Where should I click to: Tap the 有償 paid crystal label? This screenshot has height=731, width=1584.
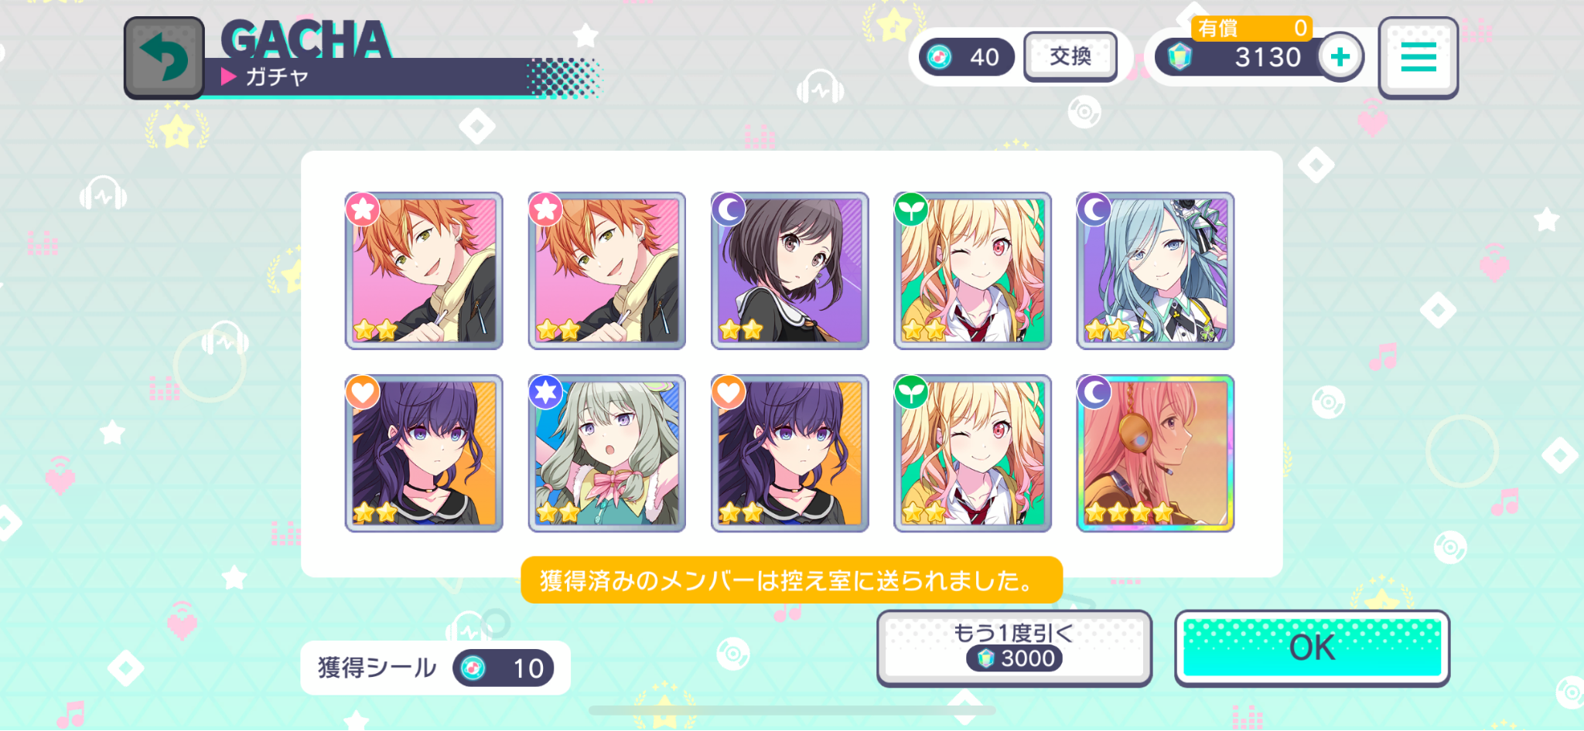(x=1218, y=29)
